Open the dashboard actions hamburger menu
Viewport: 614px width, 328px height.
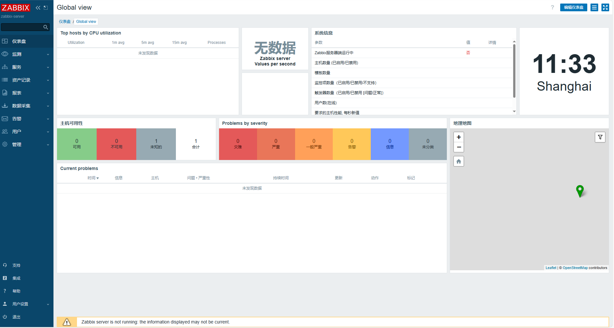click(x=594, y=7)
